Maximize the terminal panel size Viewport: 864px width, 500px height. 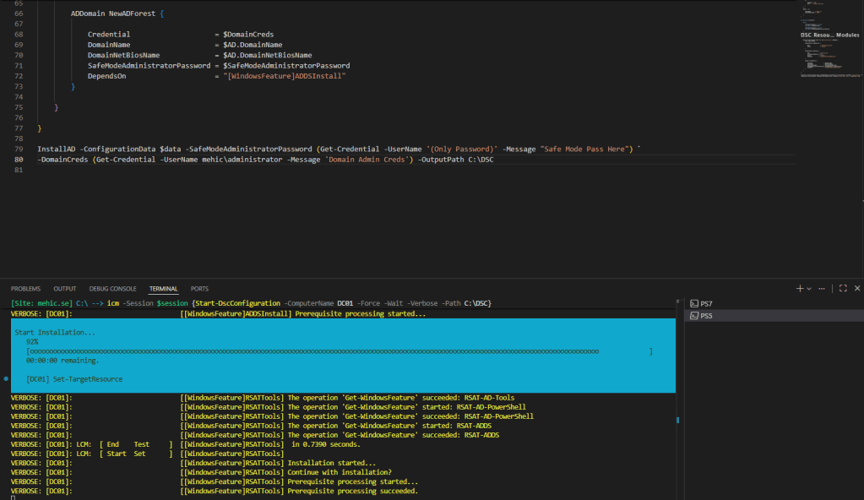click(x=842, y=288)
